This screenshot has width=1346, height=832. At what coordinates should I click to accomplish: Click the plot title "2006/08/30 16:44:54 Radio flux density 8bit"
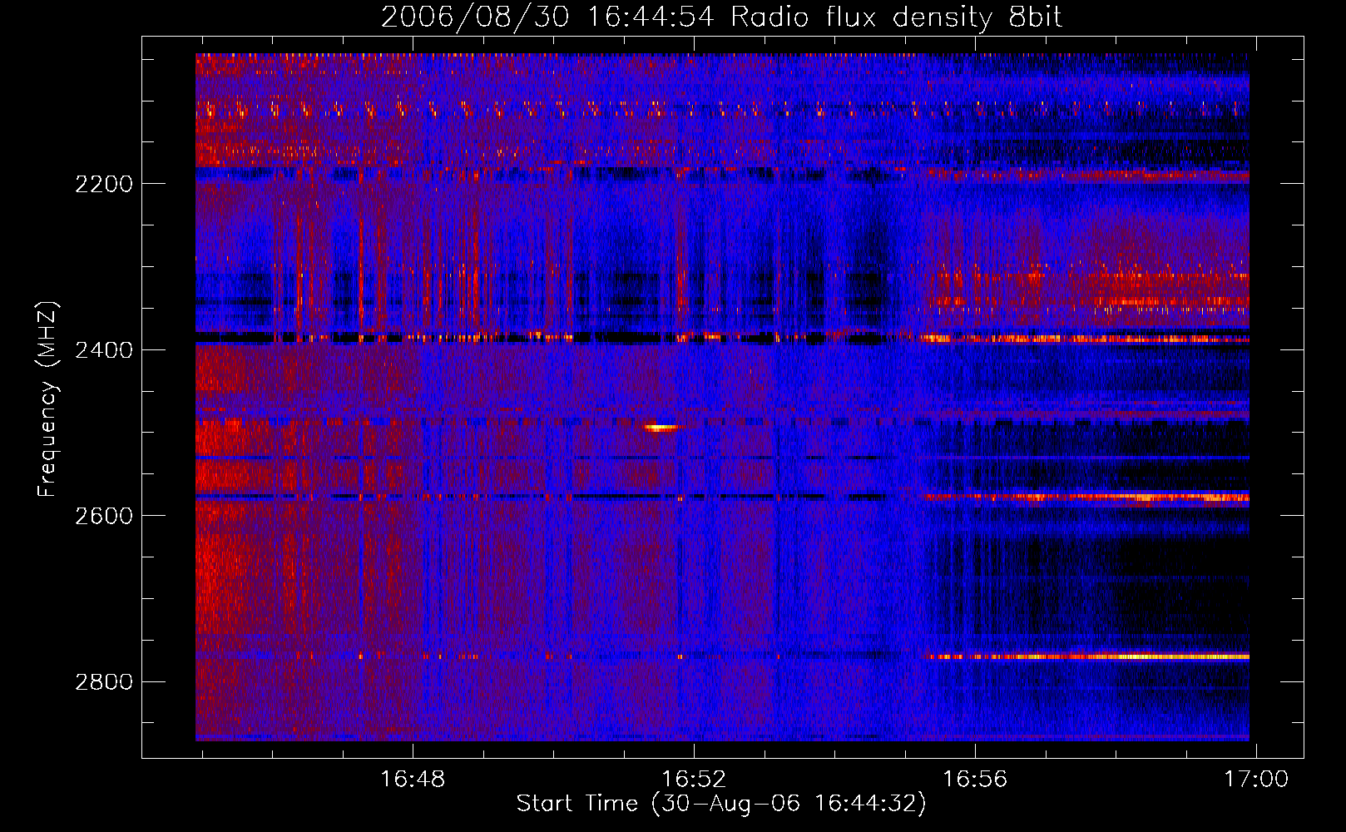pos(722,17)
